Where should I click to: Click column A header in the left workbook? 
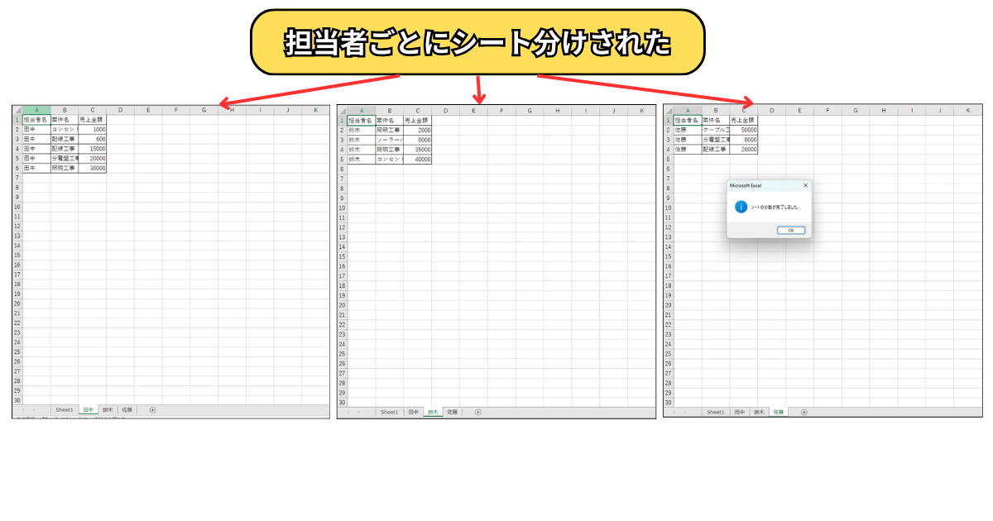pyautogui.click(x=37, y=109)
